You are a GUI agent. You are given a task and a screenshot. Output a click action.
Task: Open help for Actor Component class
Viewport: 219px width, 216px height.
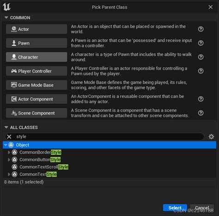201,99
